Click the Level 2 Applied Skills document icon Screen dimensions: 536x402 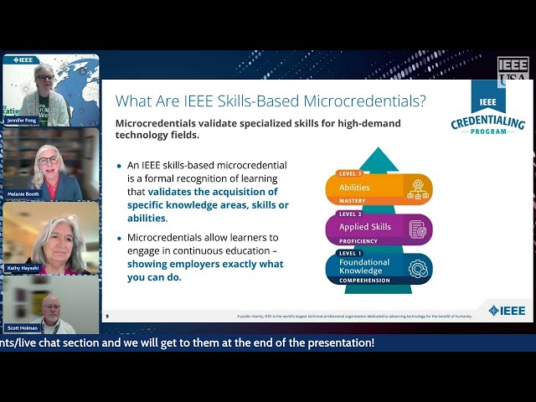(x=418, y=229)
